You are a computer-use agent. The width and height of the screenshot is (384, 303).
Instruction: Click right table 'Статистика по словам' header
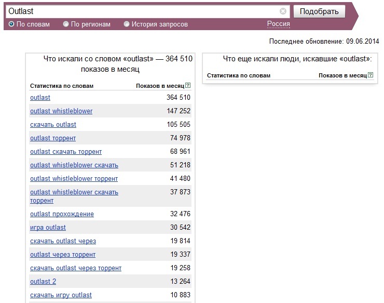[239, 75]
